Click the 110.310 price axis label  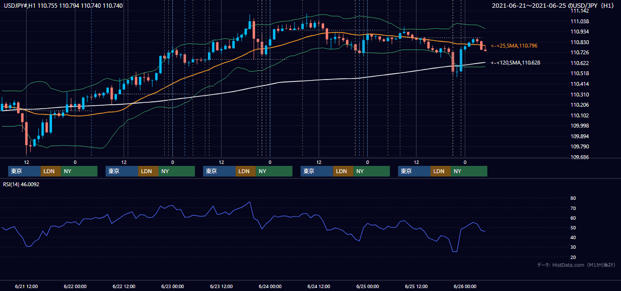580,95
